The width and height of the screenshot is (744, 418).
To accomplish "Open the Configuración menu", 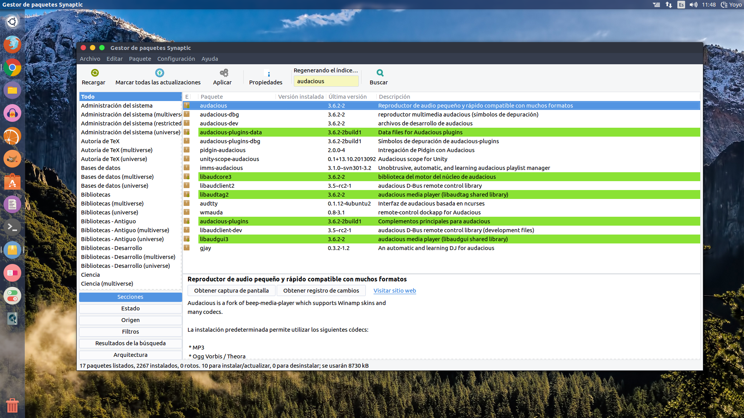I will pos(176,59).
